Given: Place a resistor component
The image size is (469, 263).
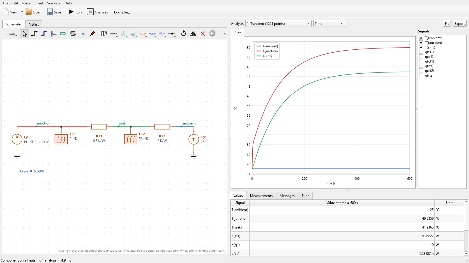Looking at the screenshot, I should pyautogui.click(x=114, y=34).
